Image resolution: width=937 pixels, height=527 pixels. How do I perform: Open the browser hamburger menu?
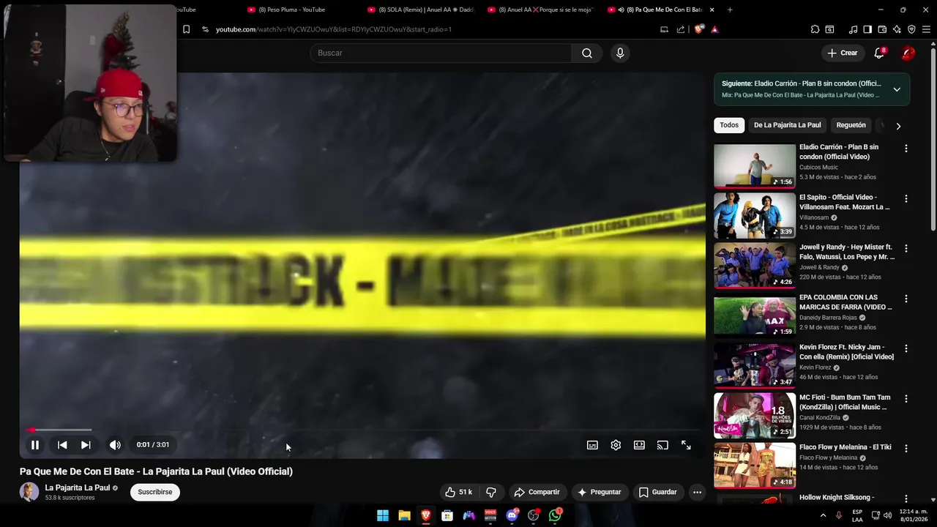(x=926, y=29)
